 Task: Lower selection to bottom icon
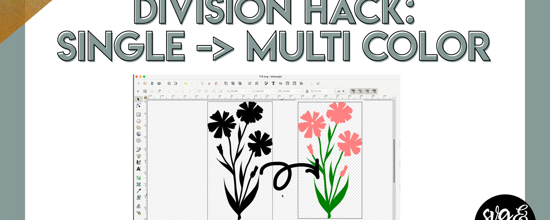click(221, 91)
